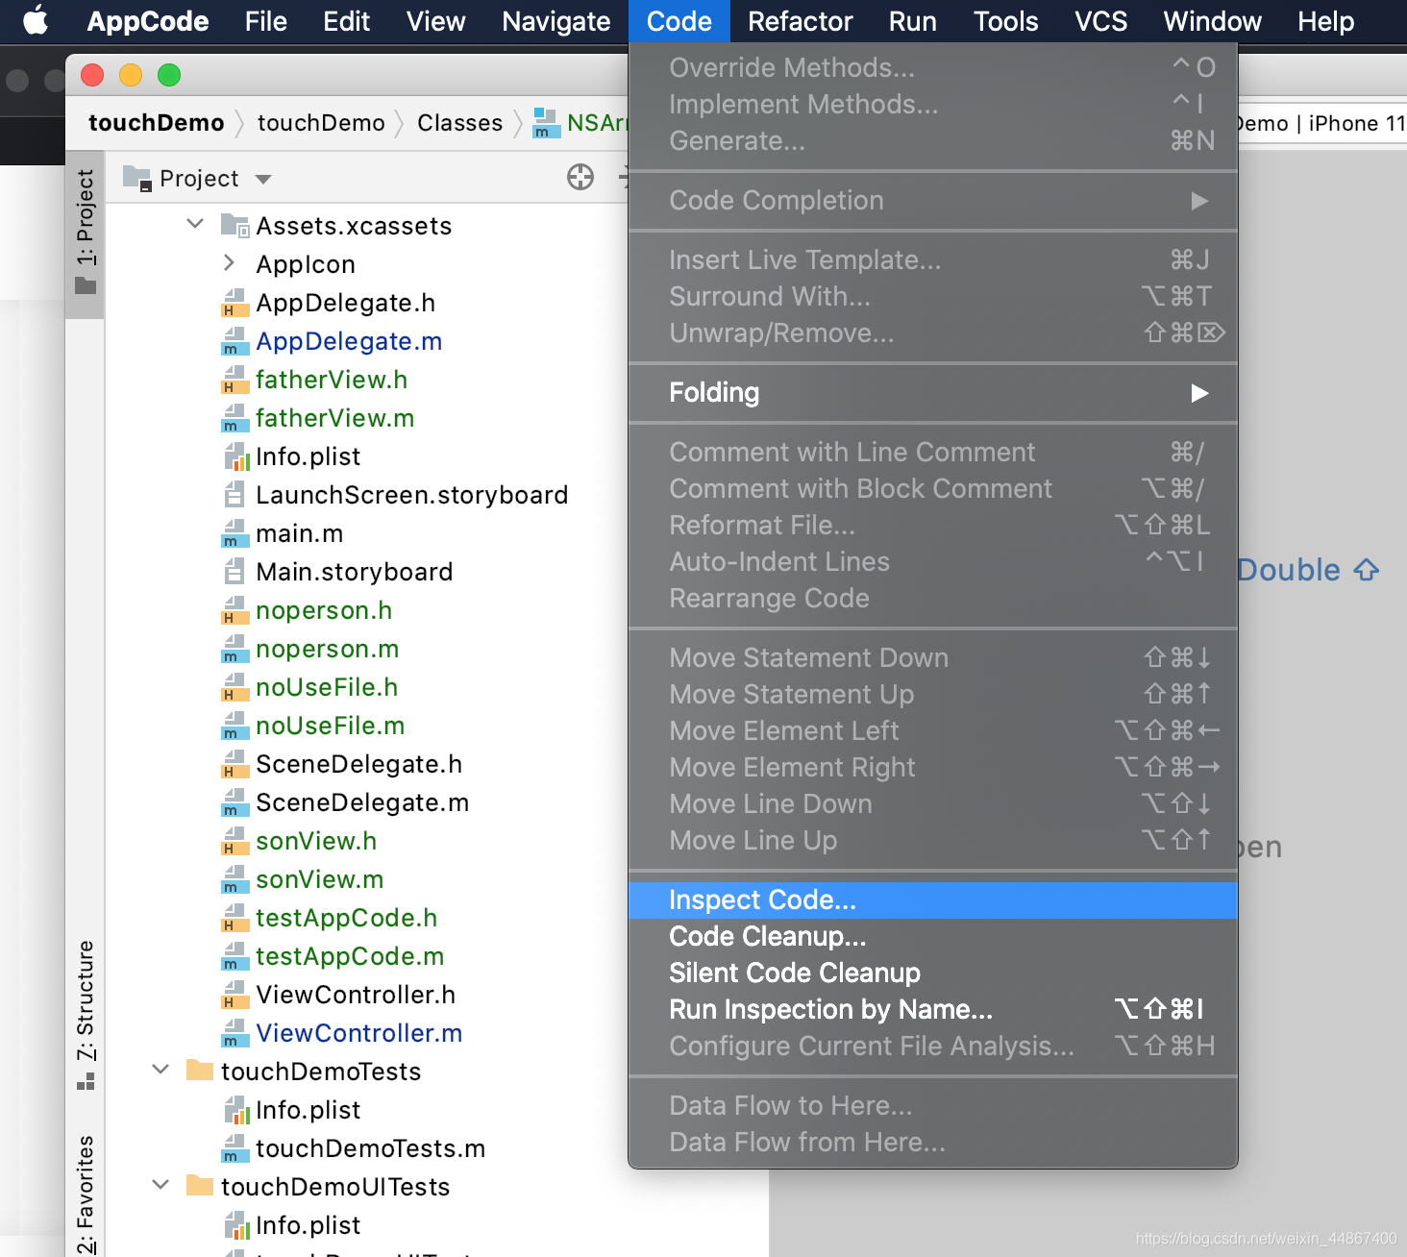Select fatherView.m in project tree
The height and width of the screenshot is (1257, 1407).
click(334, 418)
